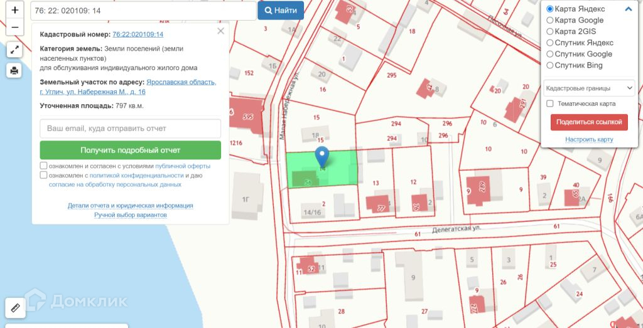Close the cadastral info panel
Image resolution: width=643 pixels, height=328 pixels.
[220, 31]
